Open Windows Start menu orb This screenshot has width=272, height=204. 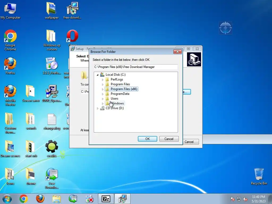pos(7,199)
